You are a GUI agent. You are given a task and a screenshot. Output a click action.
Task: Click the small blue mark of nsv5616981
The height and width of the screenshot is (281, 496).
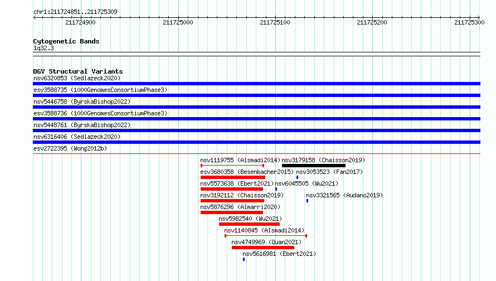[x=244, y=259]
